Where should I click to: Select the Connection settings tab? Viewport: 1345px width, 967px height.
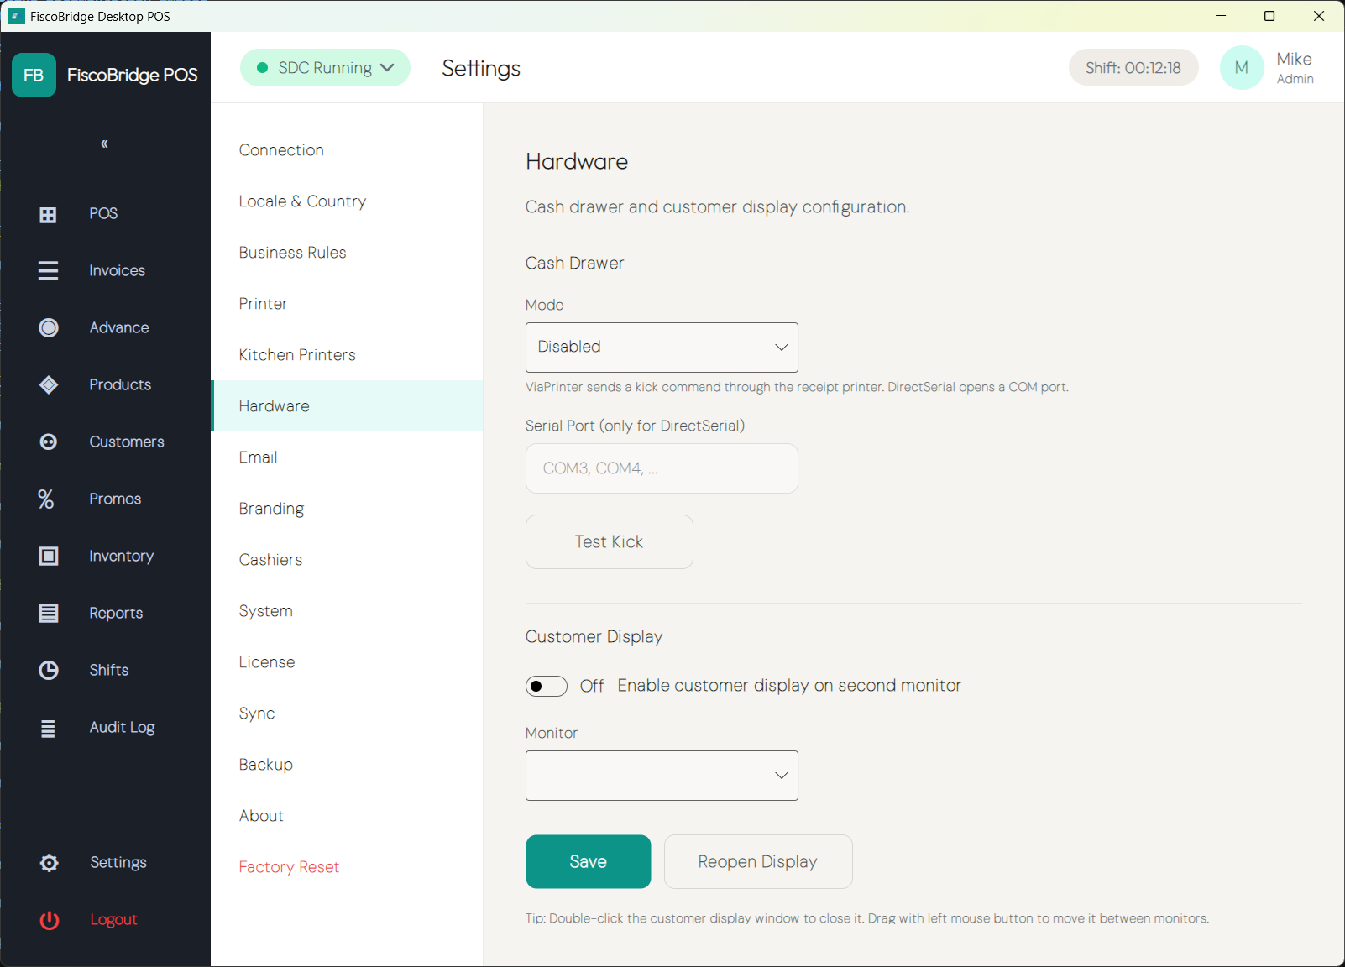[347, 150]
